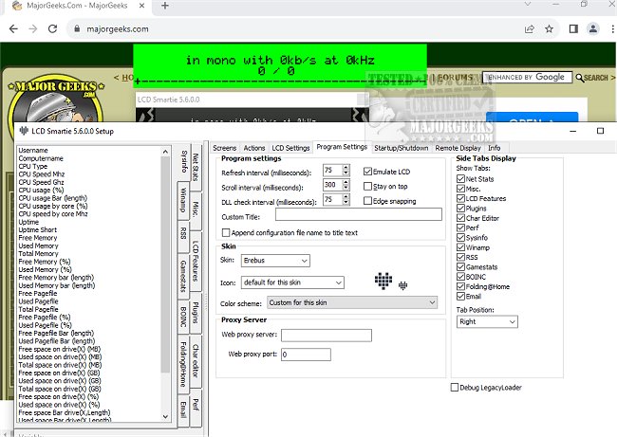Increase Refresh interval with up arrow
This screenshot has width=617, height=437.
(x=346, y=167)
